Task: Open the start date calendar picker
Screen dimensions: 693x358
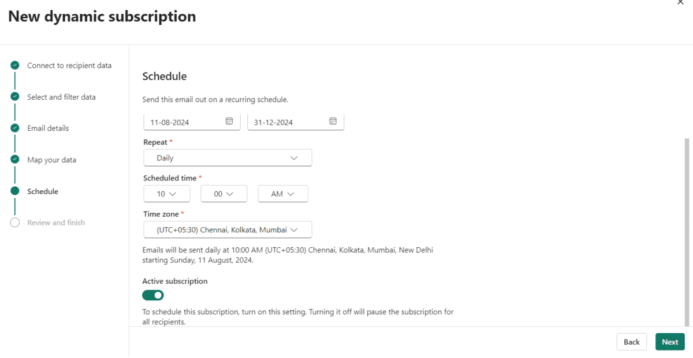Action: (x=229, y=121)
